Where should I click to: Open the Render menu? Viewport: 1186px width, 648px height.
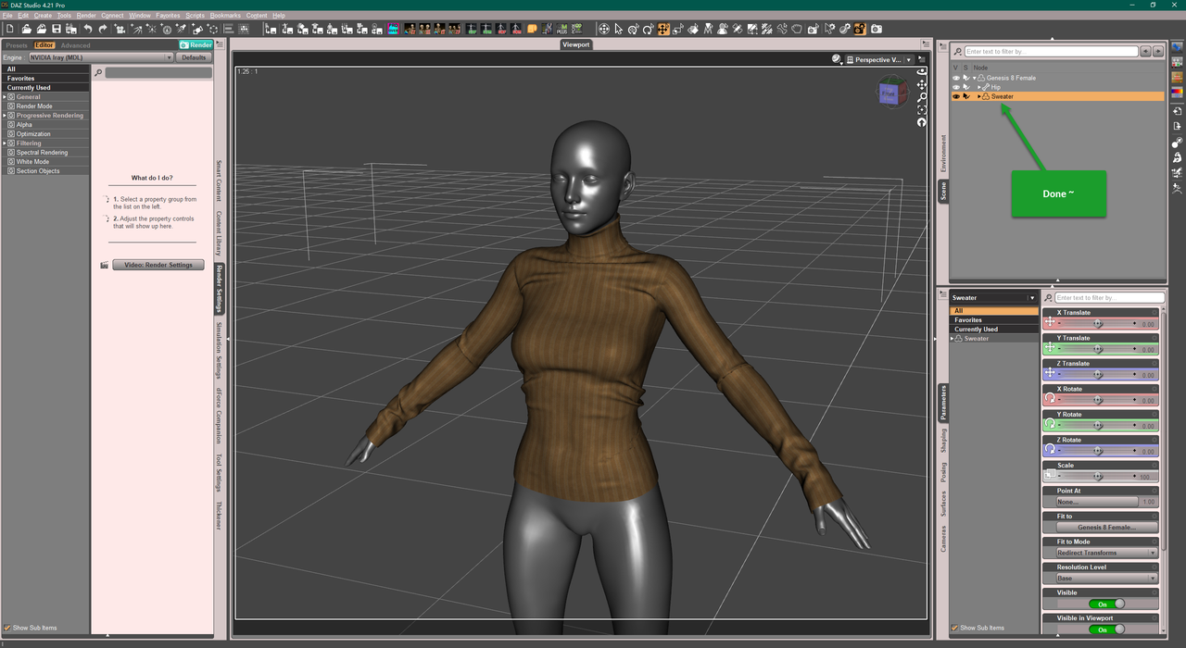point(86,16)
